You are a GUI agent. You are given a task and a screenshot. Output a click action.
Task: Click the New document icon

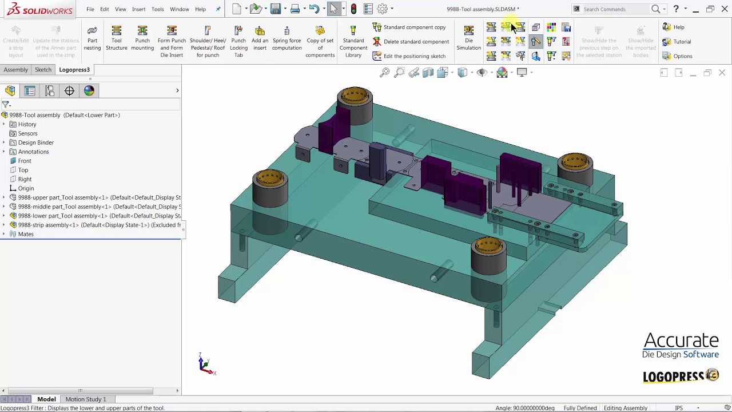(x=237, y=9)
